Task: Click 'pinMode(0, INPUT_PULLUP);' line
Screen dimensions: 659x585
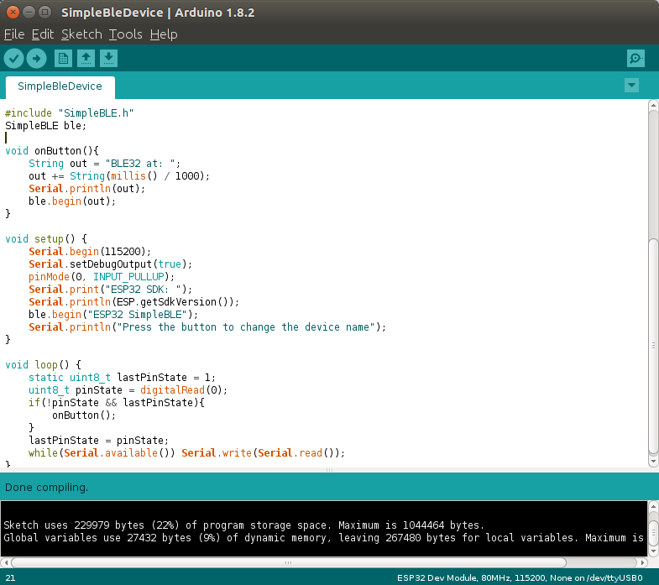Action: (102, 277)
